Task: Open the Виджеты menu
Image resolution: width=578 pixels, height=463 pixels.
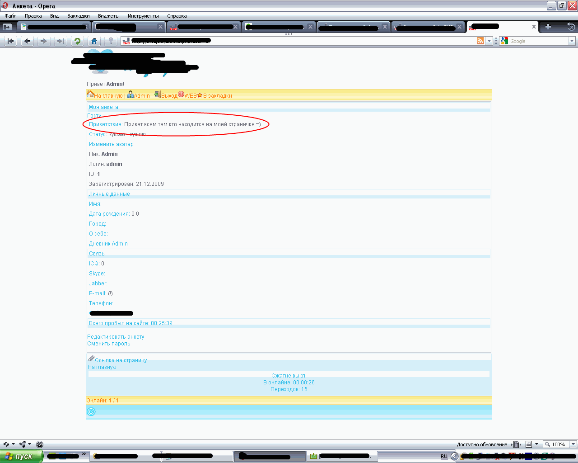Action: [x=109, y=16]
